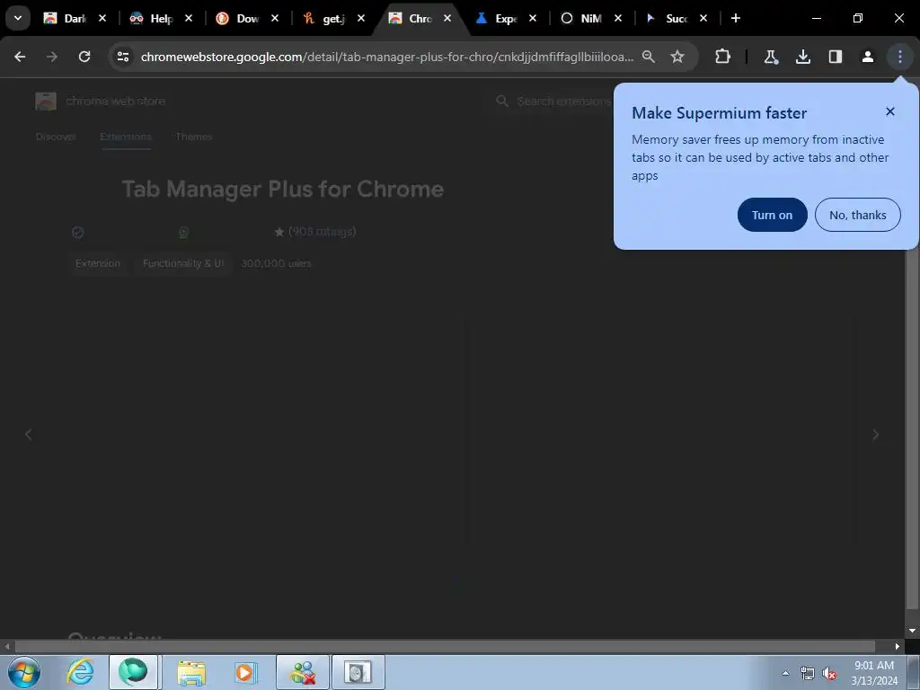Show next screenshot in carousel
This screenshot has height=690, width=920.
875,435
